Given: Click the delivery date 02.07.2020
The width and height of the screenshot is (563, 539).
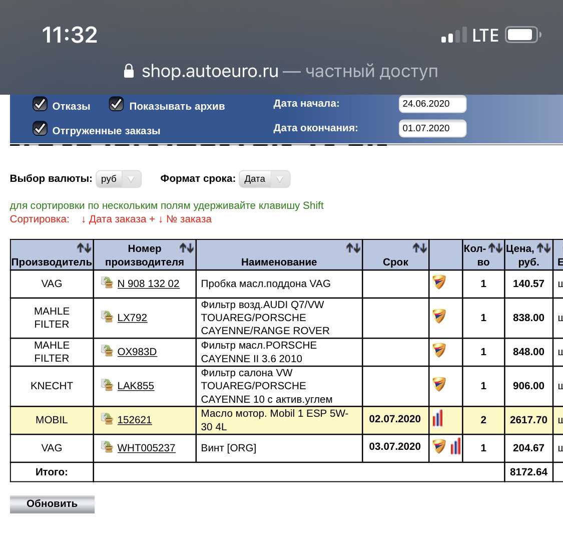Looking at the screenshot, I should [395, 419].
